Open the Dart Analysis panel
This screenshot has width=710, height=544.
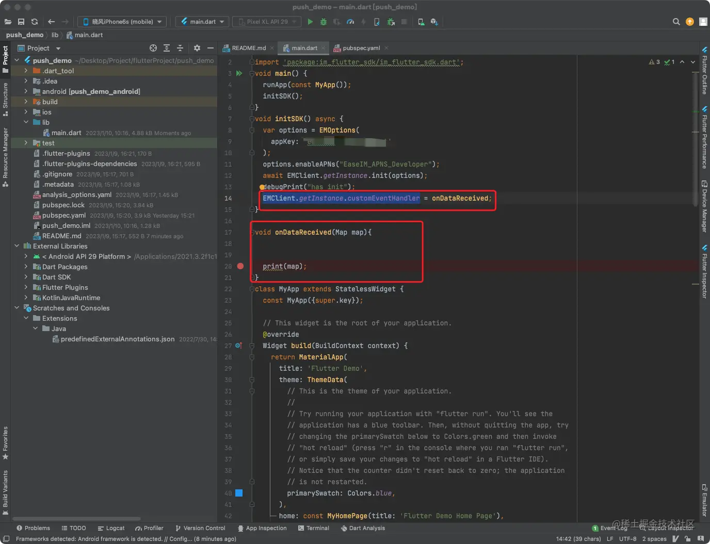363,528
